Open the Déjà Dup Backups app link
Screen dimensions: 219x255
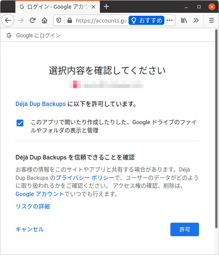41,104
